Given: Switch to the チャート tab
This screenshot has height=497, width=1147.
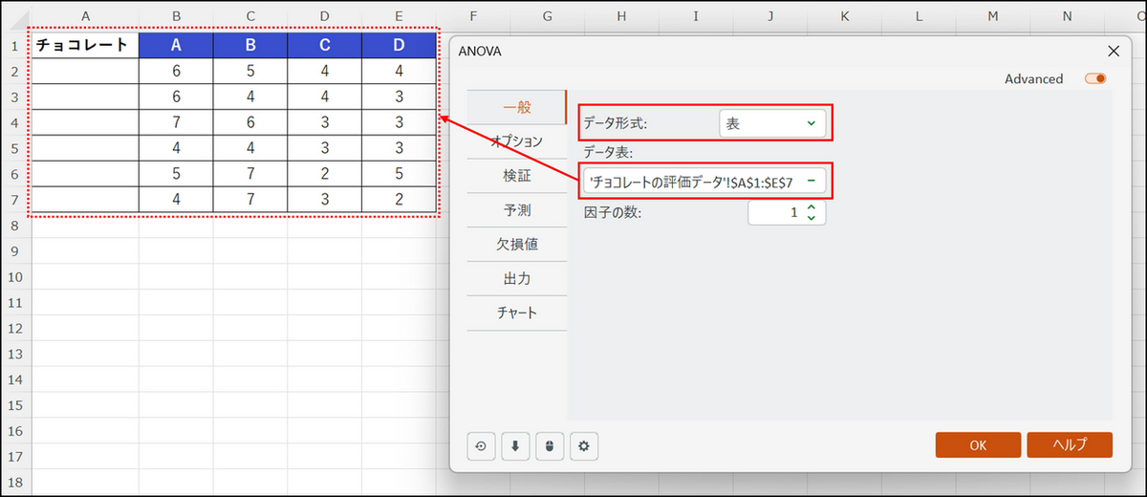Looking at the screenshot, I should pos(517,313).
